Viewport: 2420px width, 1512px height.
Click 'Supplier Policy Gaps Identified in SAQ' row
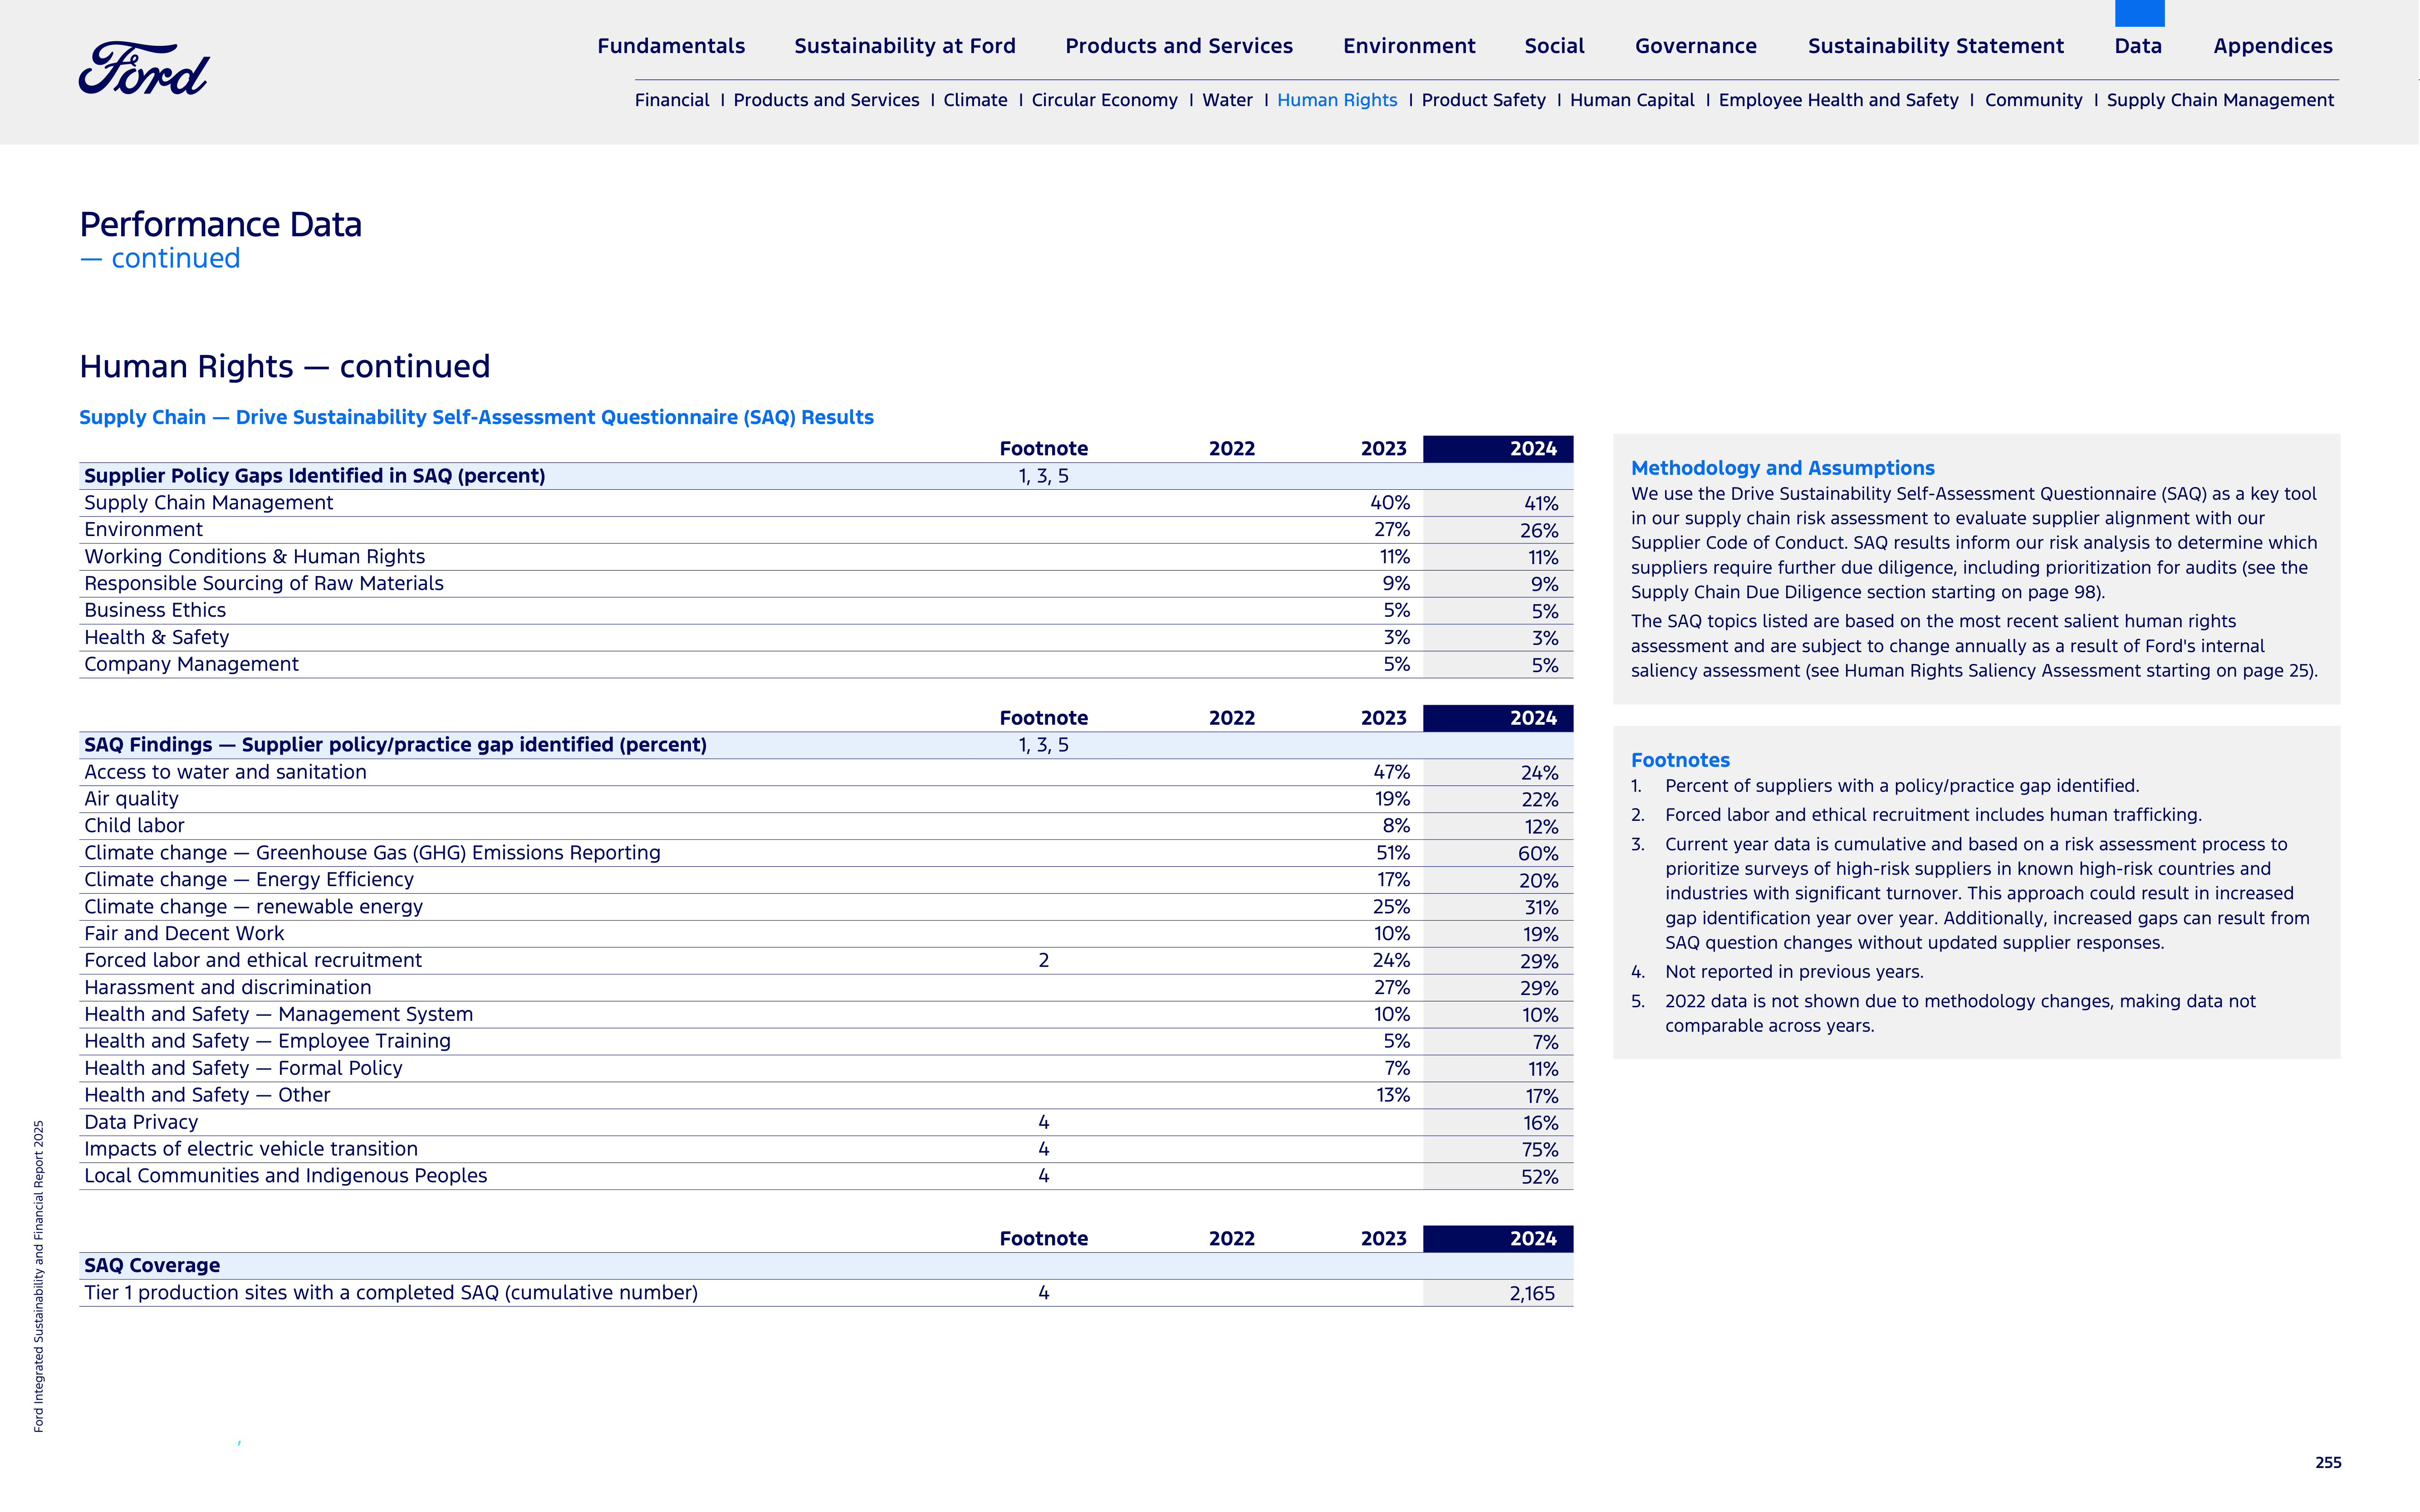(826, 476)
